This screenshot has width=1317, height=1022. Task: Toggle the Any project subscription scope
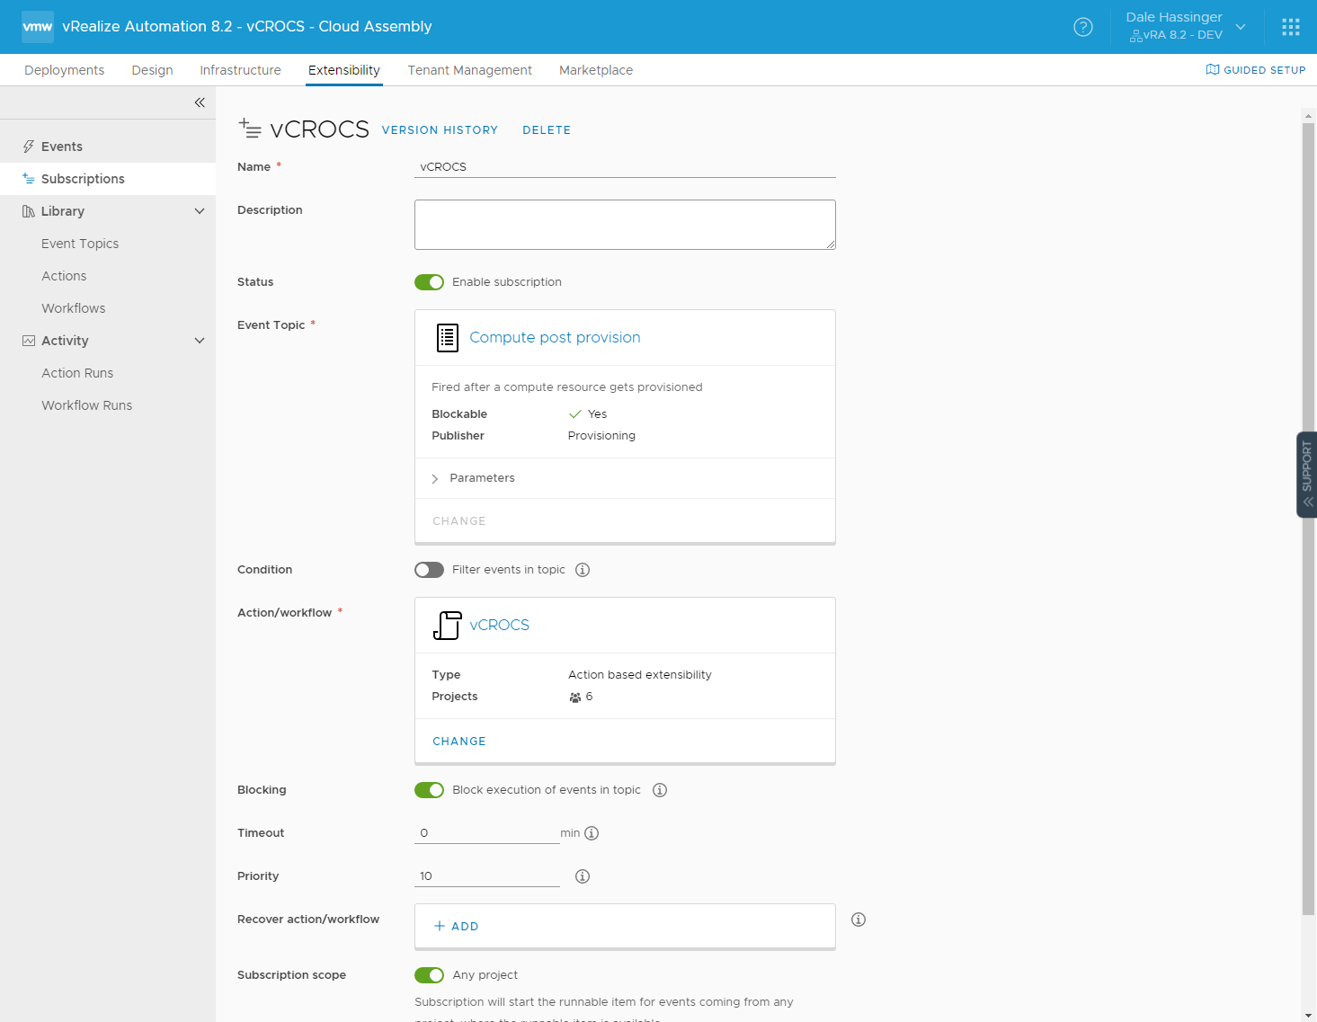coord(429,975)
